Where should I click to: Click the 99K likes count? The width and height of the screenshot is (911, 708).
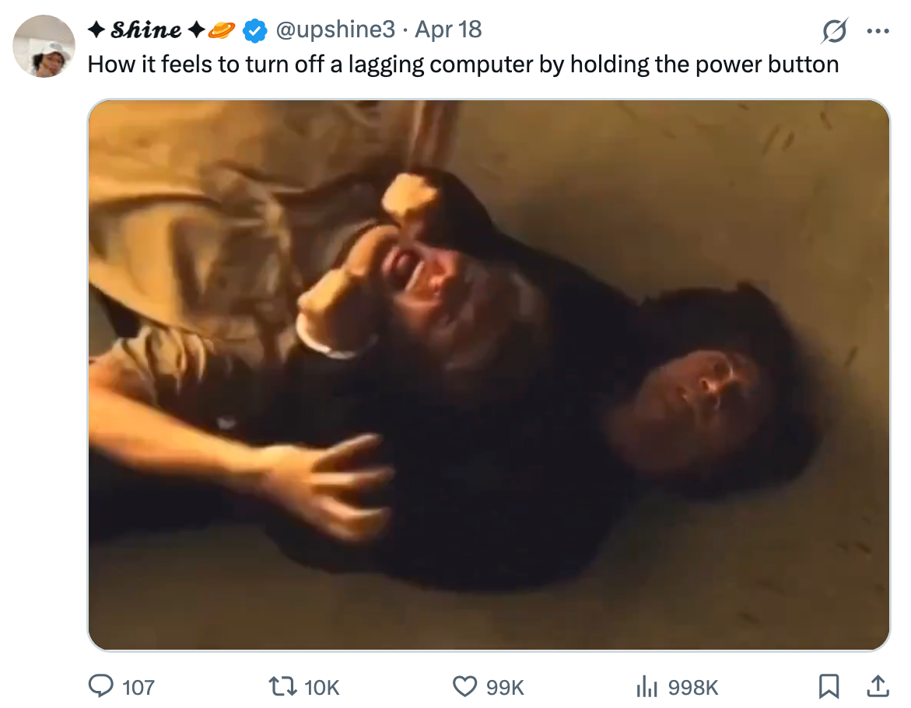pos(505,687)
